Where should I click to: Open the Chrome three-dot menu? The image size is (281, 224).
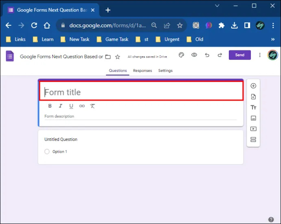click(273, 25)
